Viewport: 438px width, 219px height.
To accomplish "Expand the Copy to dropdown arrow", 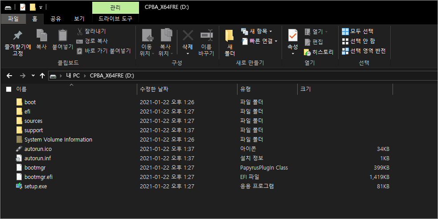I will (172, 53).
